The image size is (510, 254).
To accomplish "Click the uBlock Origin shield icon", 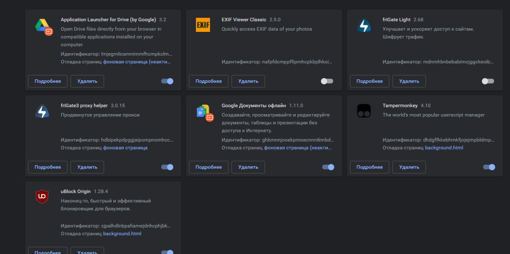I will point(42,197).
